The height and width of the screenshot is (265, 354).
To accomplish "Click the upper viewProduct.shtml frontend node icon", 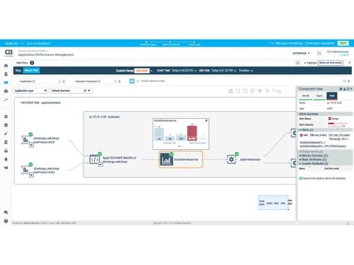I will (x=25, y=140).
